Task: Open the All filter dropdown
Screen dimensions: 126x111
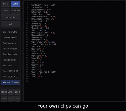Action: point(11,24)
